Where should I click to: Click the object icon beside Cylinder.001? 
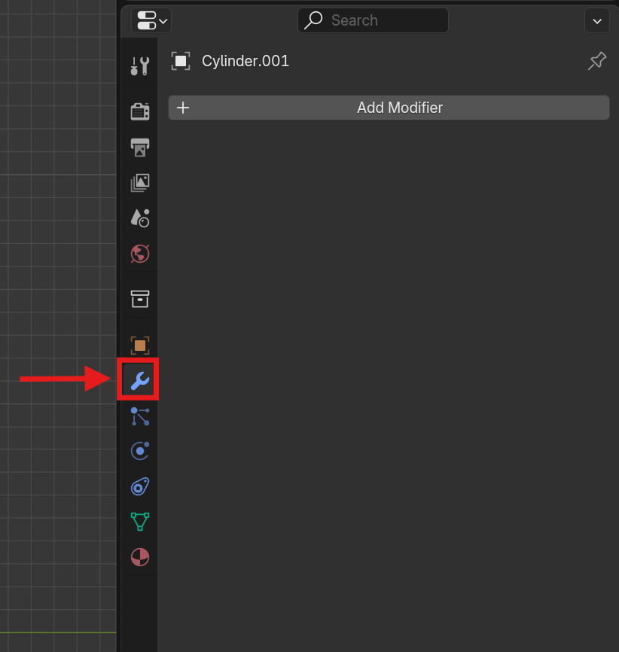(x=181, y=61)
